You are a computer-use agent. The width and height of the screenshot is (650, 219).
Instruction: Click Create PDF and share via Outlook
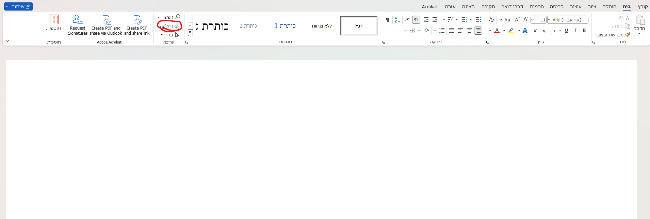106,25
